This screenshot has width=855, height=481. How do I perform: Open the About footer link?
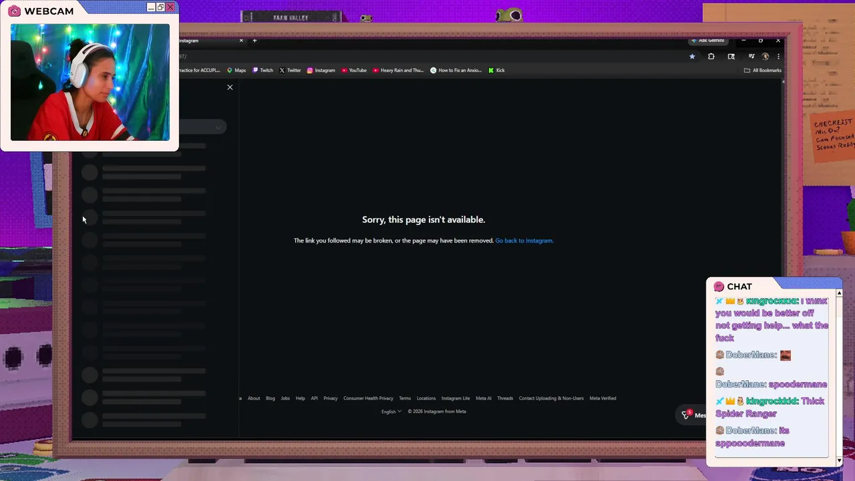click(x=254, y=398)
